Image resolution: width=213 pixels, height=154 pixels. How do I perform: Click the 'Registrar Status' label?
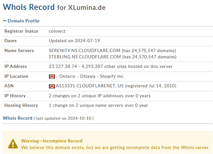(x=21, y=31)
